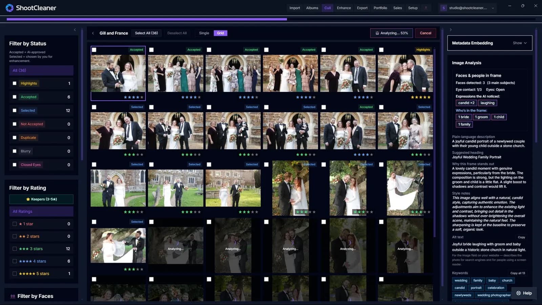Click the church keyword tag

pos(507,281)
